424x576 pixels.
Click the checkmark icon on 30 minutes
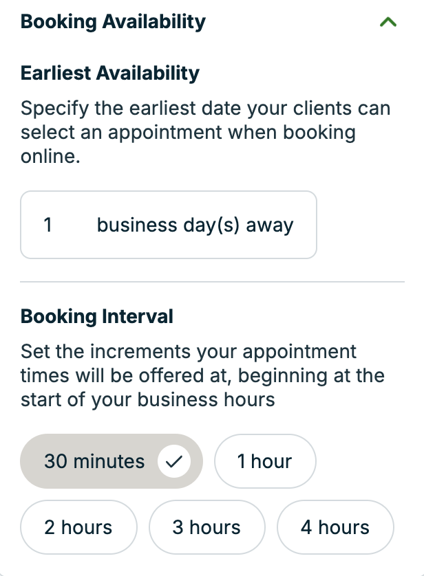(174, 461)
